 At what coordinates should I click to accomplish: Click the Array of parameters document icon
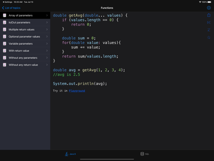coord(5,15)
